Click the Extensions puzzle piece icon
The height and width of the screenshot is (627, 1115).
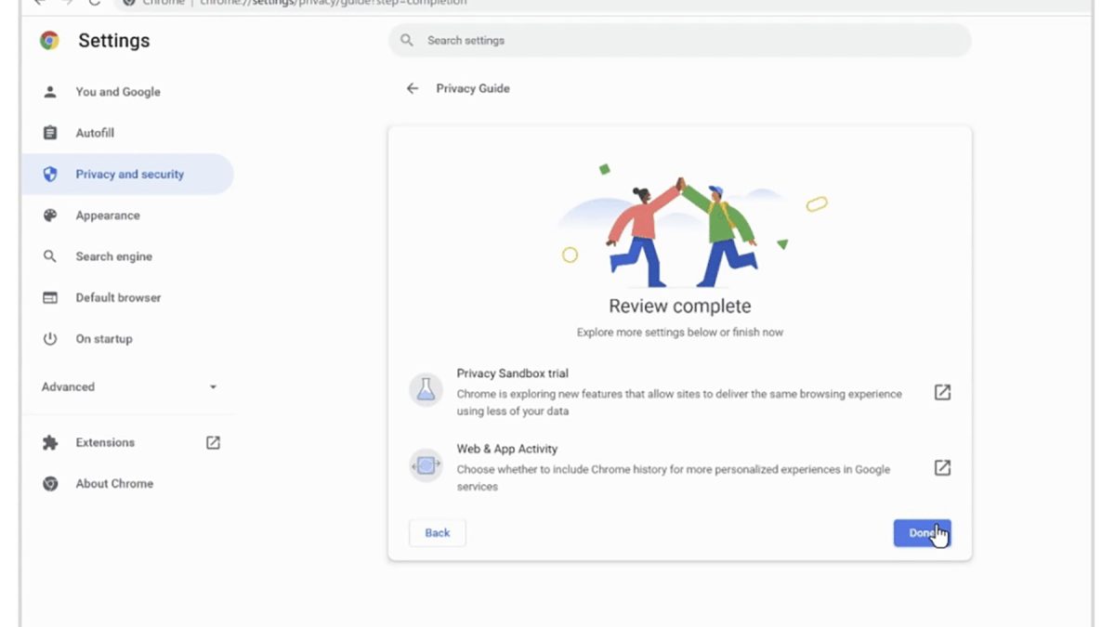[x=50, y=443]
